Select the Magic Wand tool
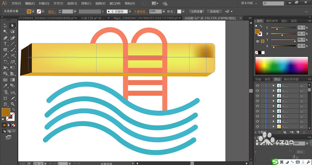The height and width of the screenshot is (165, 312). 6,32
